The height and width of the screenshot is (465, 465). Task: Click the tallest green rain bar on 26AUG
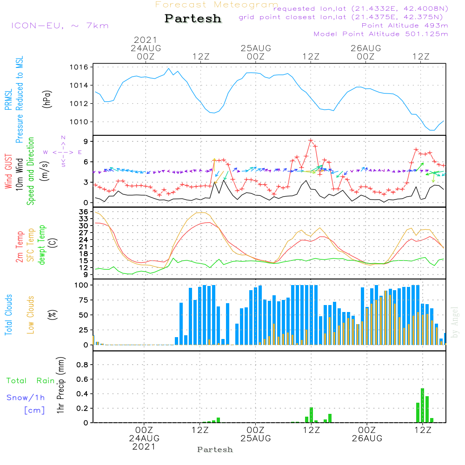423,405
